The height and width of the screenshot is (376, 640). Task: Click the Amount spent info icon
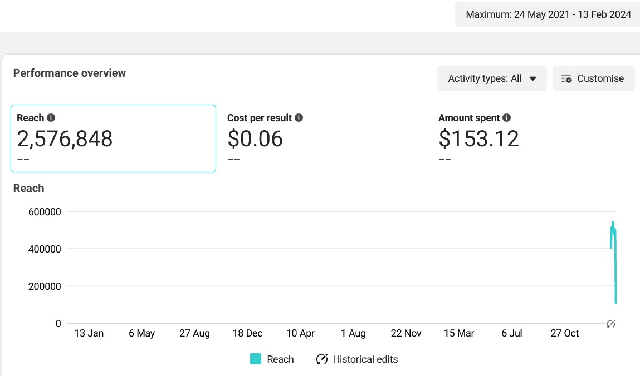click(x=506, y=118)
